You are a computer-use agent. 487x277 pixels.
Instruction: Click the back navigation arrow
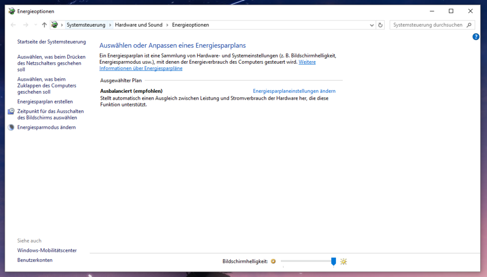tap(13, 25)
